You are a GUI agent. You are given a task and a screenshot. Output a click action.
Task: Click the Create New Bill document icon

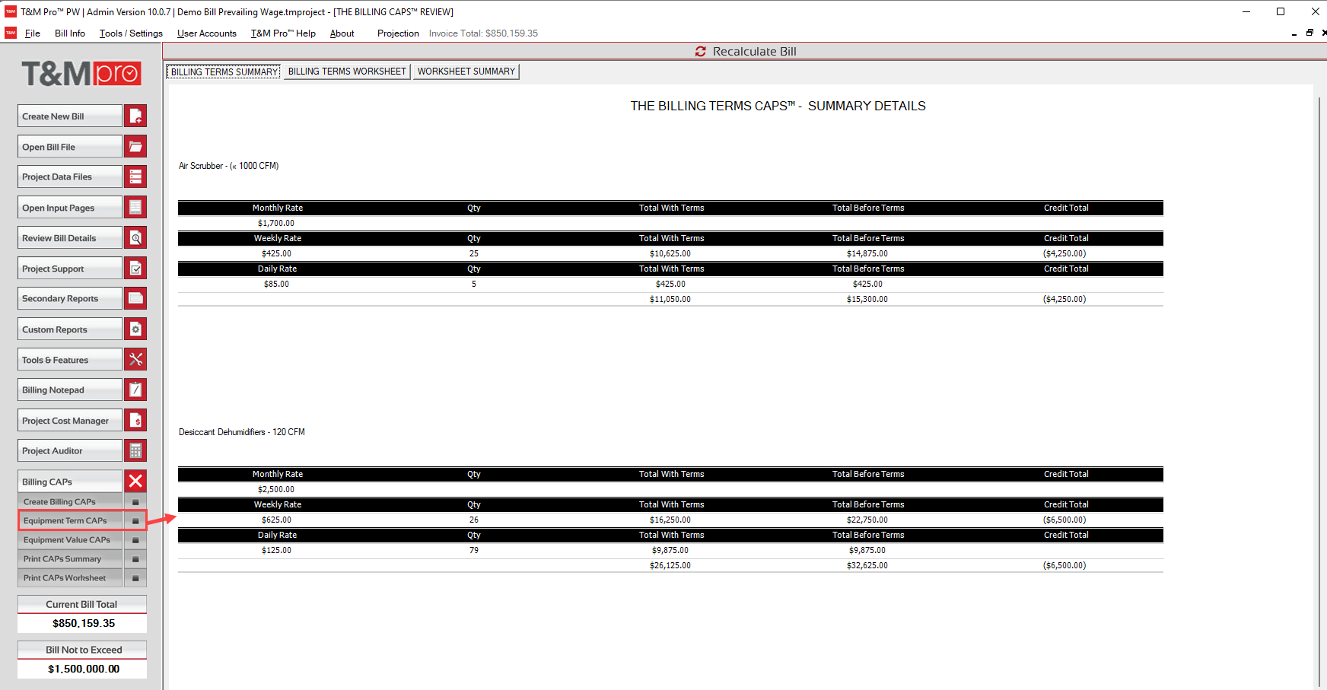(x=135, y=116)
